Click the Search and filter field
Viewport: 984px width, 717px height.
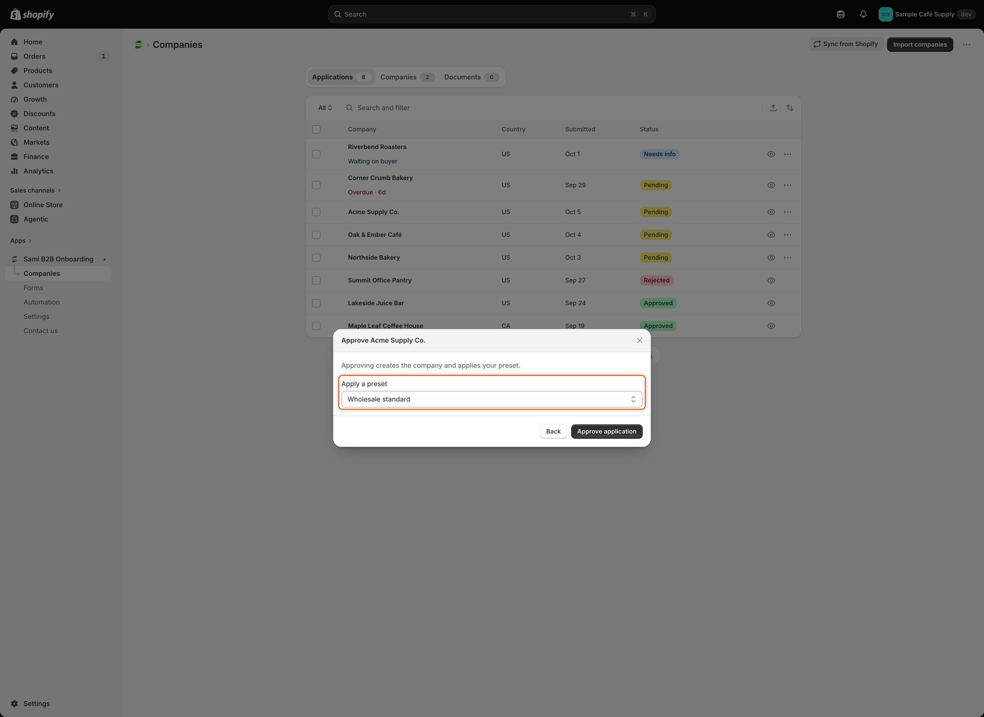[x=549, y=108]
